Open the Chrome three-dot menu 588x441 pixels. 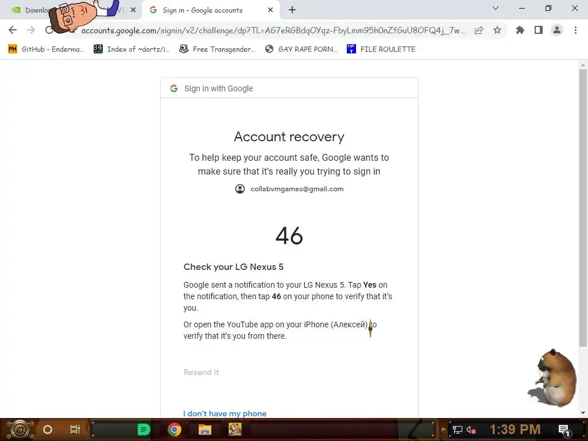[x=575, y=30]
